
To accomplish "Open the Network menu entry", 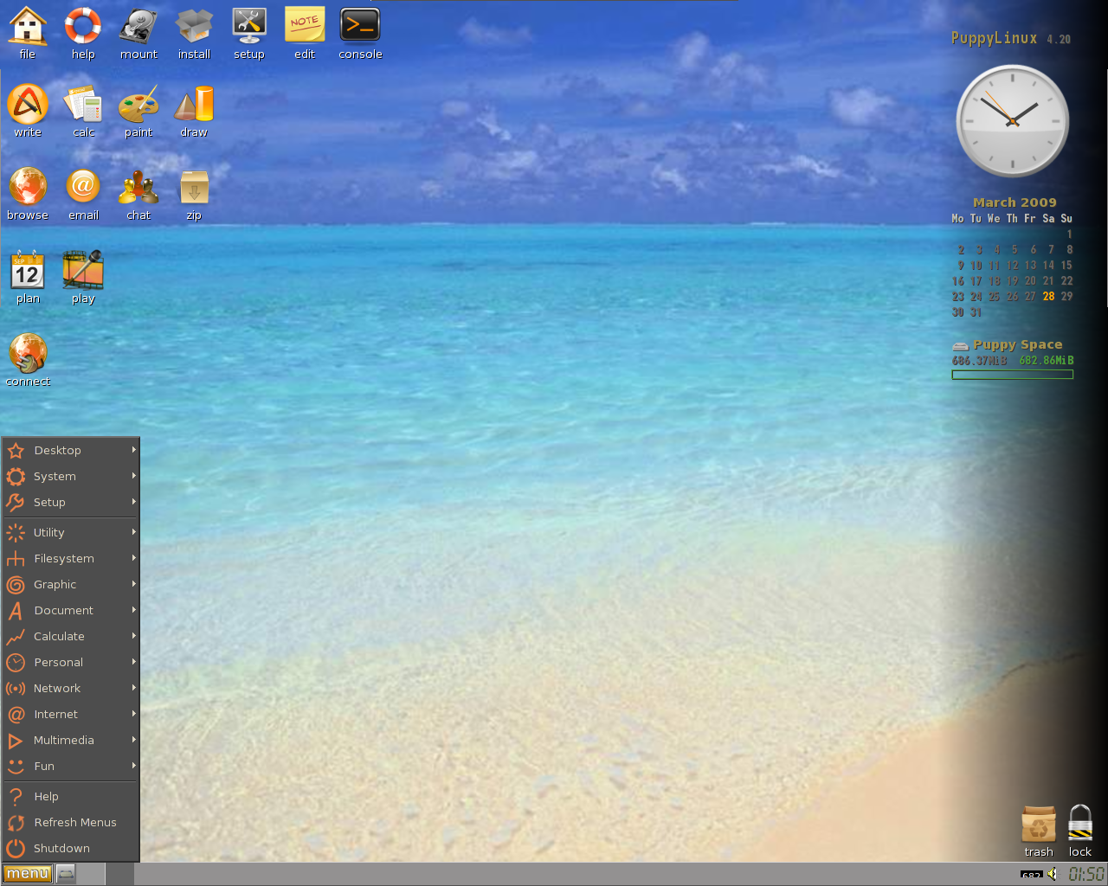I will (71, 688).
